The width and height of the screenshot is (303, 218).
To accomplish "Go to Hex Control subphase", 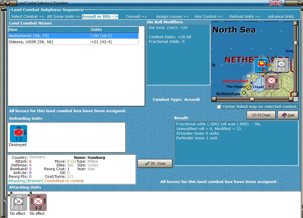I will (x=208, y=17).
